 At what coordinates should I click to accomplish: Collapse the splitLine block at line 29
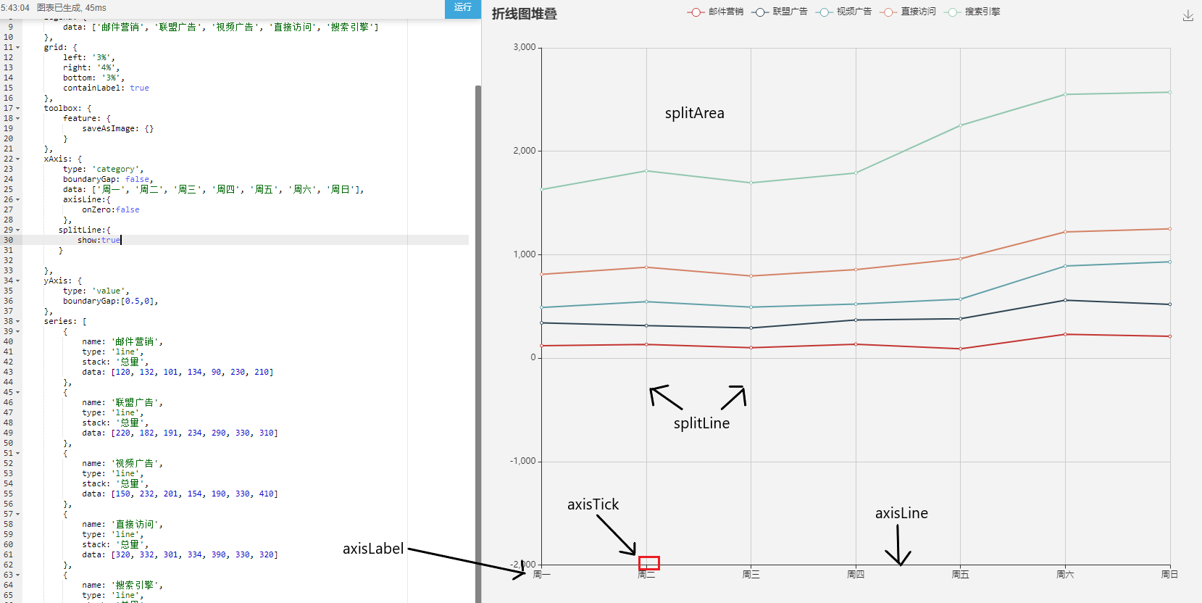tap(18, 230)
